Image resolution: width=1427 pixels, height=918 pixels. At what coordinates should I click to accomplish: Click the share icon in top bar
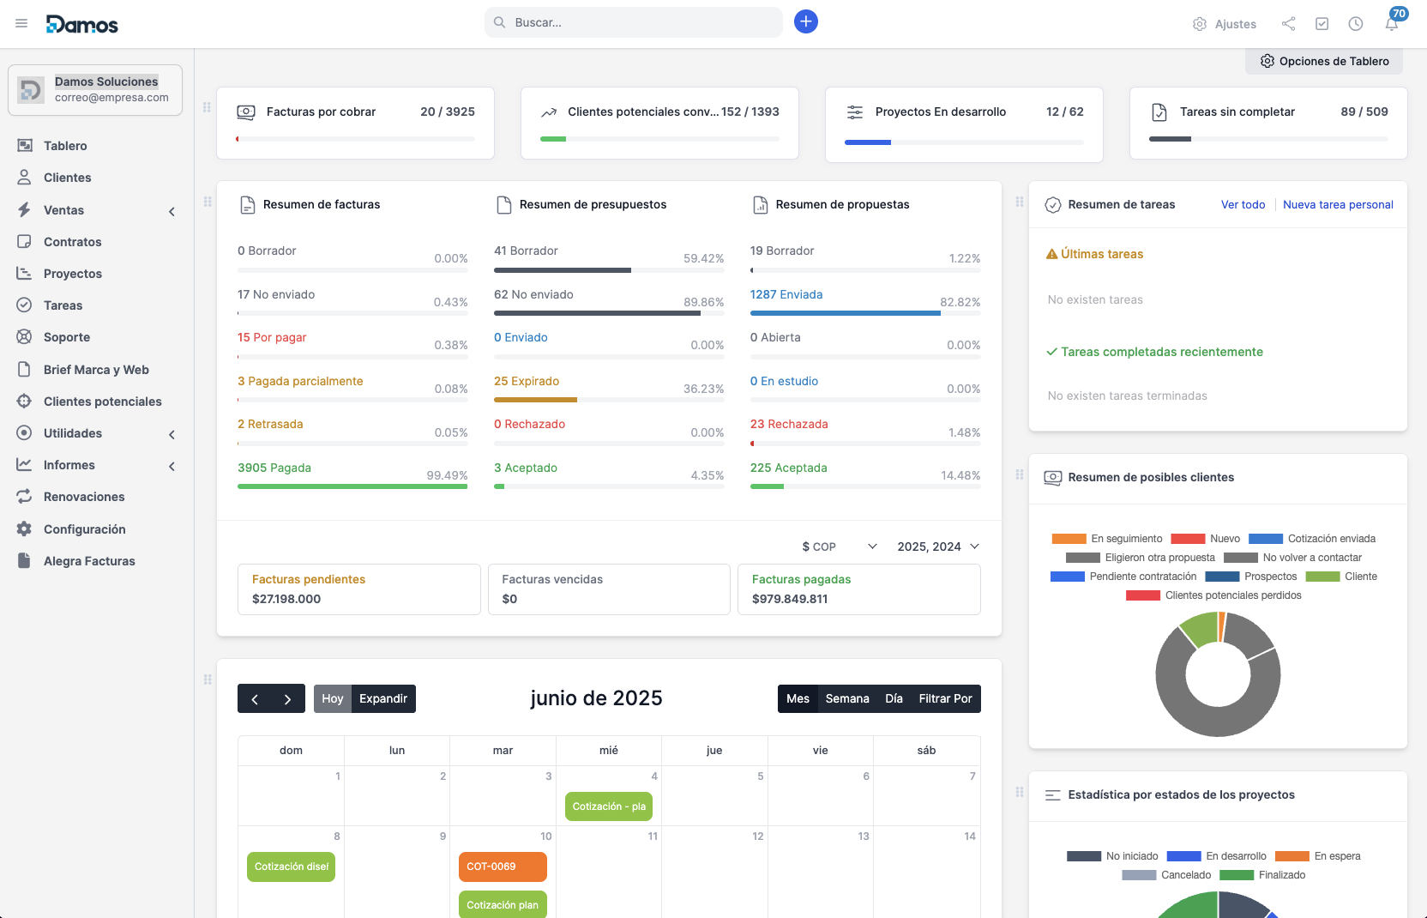1288,24
